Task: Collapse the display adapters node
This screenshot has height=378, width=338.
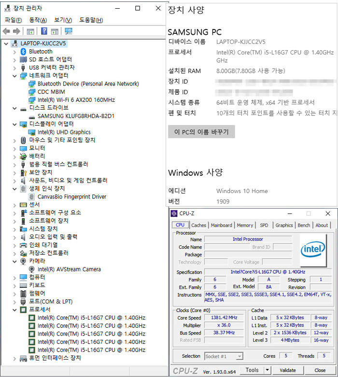Action: (x=14, y=125)
